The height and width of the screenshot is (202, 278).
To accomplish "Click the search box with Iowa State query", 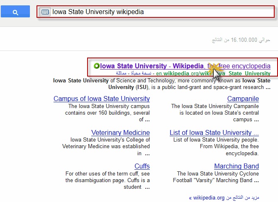I will 156,12.
